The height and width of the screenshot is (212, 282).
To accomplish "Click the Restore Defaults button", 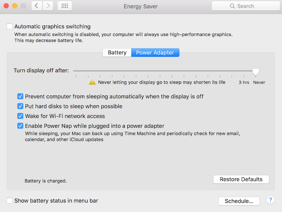I will 241,179.
